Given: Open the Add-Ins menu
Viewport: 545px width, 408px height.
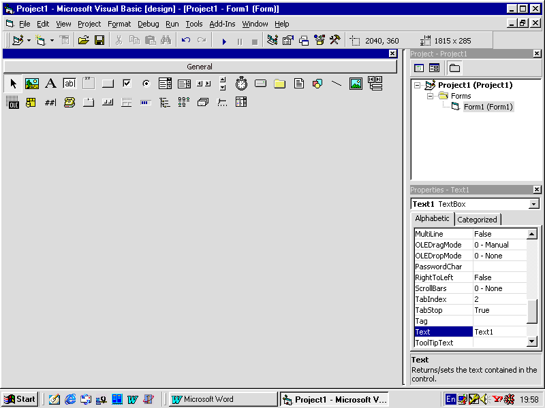Looking at the screenshot, I should click(x=222, y=24).
